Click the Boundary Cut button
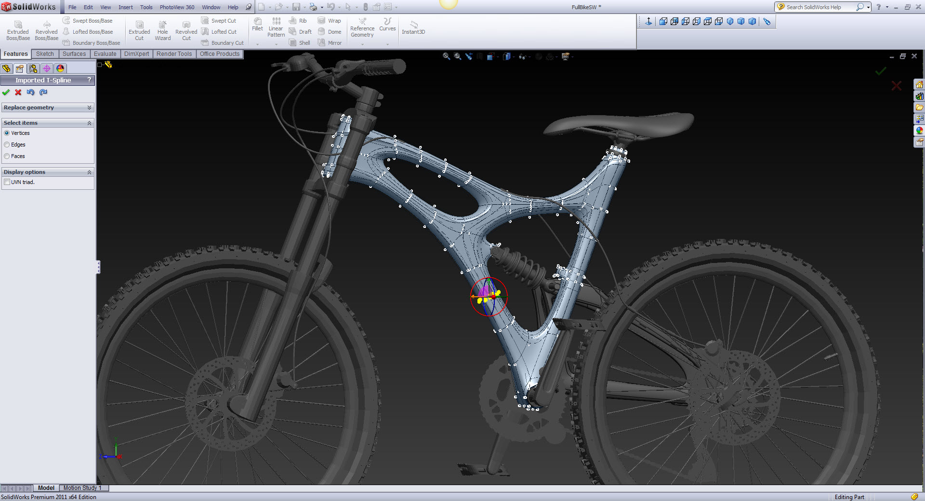 (x=223, y=43)
